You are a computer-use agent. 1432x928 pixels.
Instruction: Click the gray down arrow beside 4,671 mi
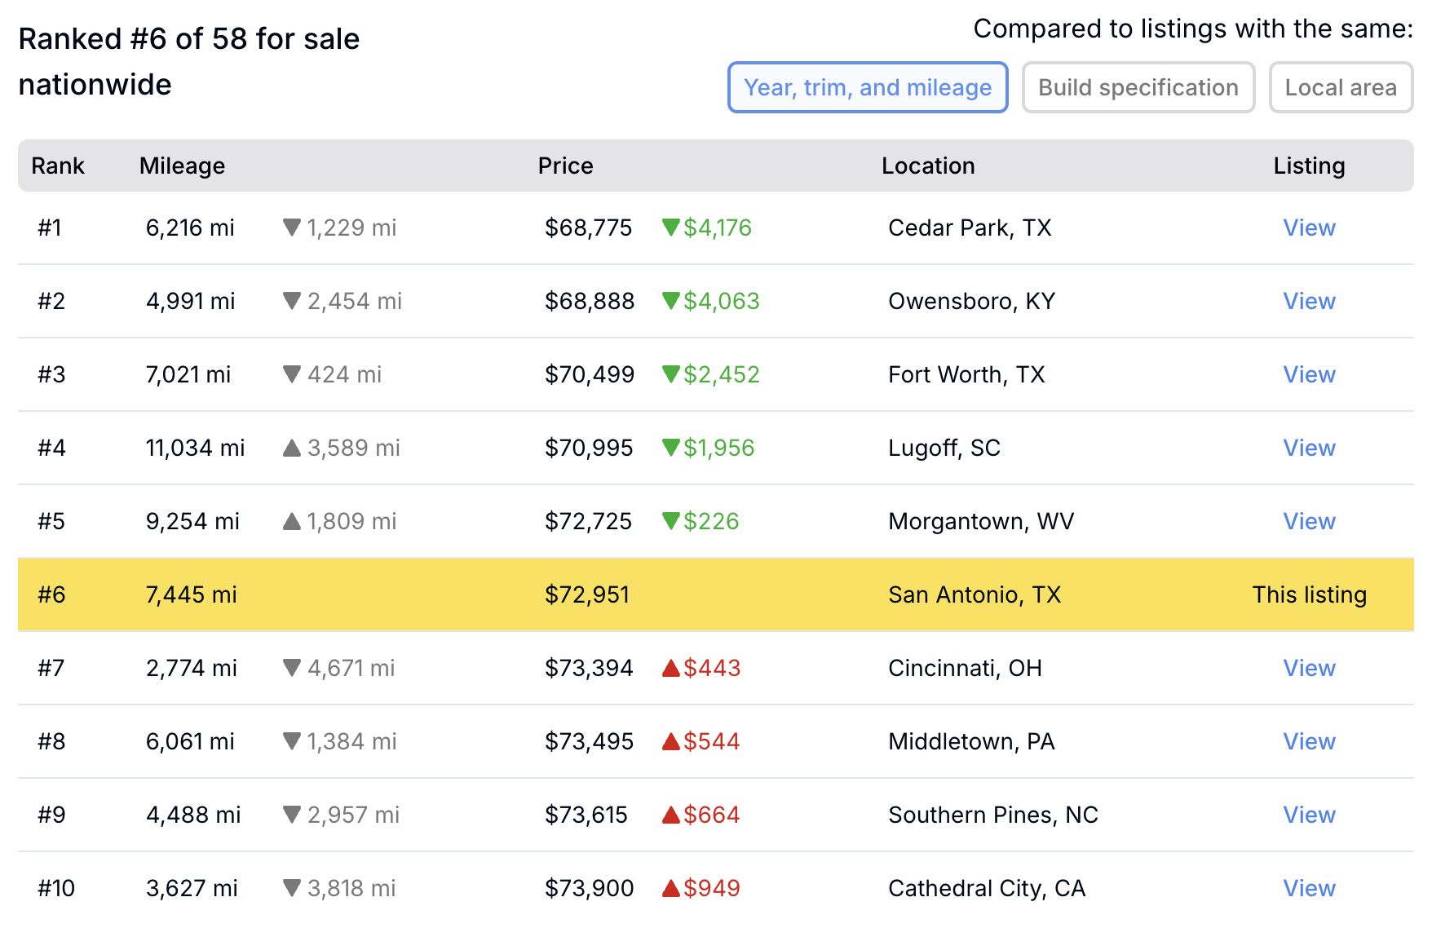tap(292, 668)
